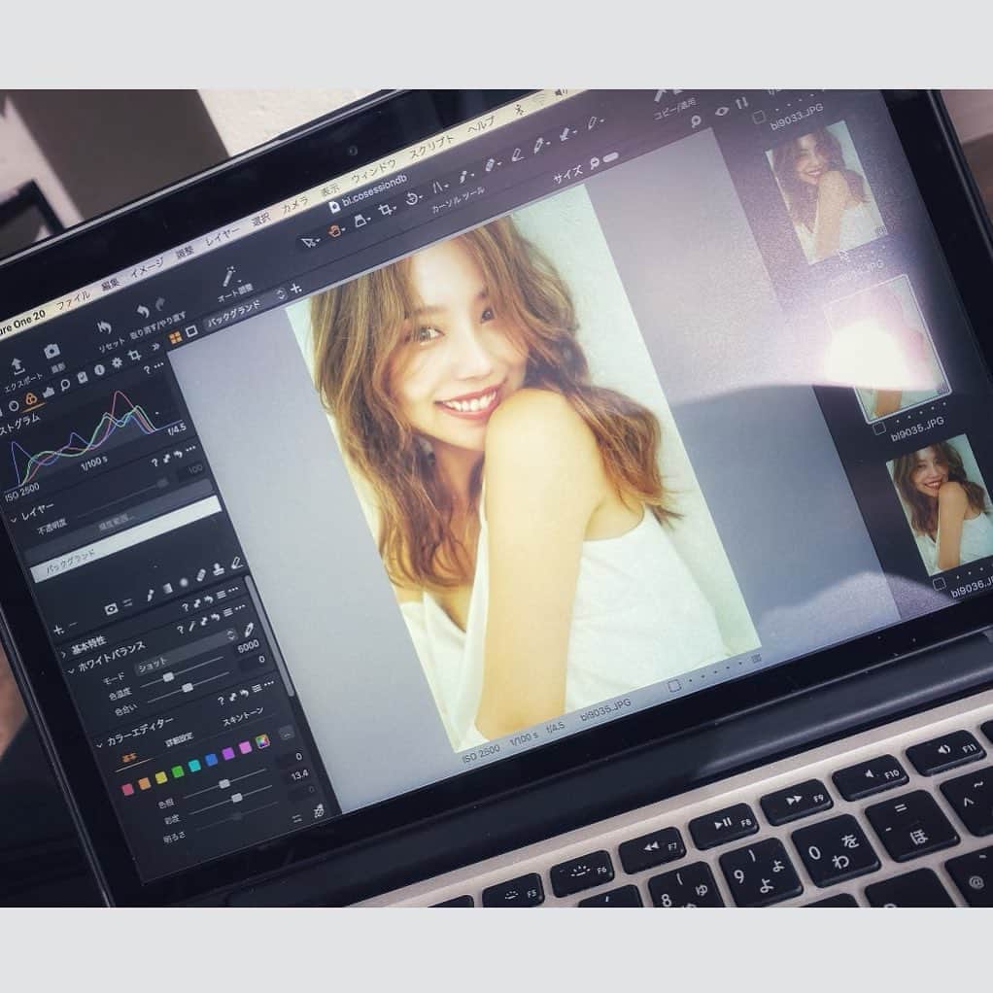This screenshot has height=993, width=993.
Task: Click the Auto Adjust (オート調整) wand icon
Action: [229, 276]
